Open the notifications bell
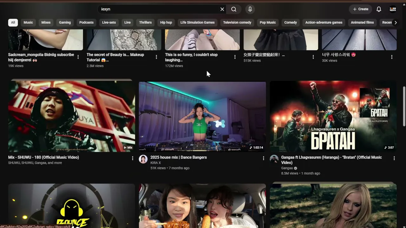Screen dimensions: 406x228 tap(379, 9)
